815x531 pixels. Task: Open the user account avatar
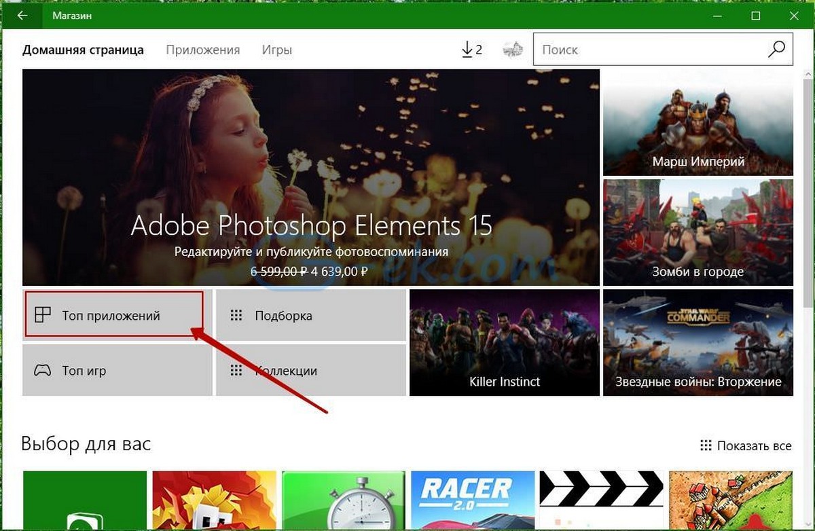(x=512, y=50)
